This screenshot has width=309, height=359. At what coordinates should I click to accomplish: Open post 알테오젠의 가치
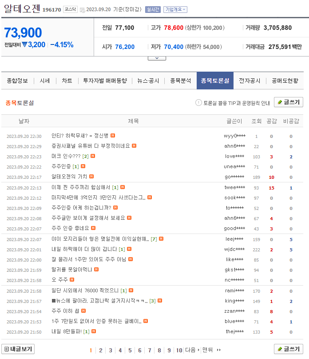pos(69,177)
